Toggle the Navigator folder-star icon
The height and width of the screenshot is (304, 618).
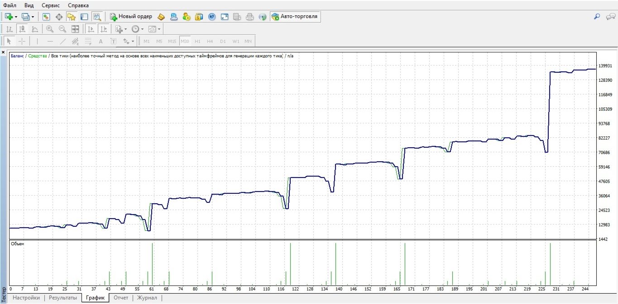pos(72,17)
